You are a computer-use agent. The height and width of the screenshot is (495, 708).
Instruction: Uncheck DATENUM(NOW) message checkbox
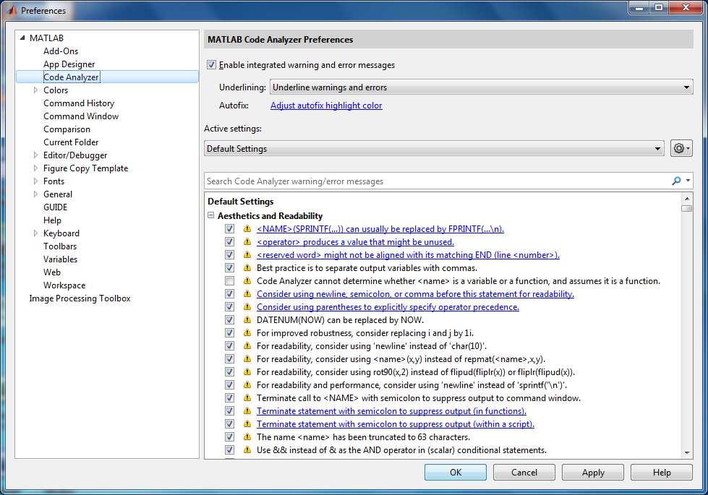pos(230,319)
